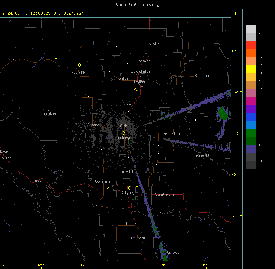Viewport: 275px width, 269px height.
Task: Select the Stettler label
Action: [202, 76]
